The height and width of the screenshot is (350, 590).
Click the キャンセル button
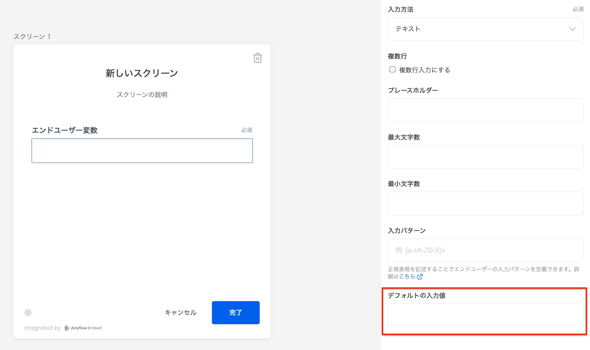pos(180,312)
